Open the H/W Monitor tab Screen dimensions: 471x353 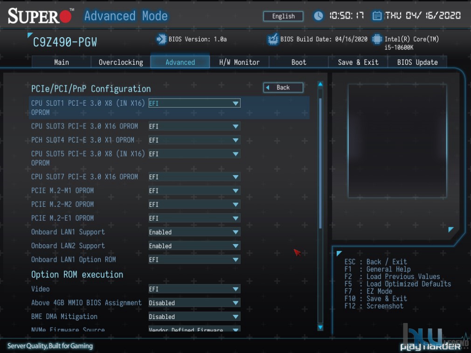(239, 62)
